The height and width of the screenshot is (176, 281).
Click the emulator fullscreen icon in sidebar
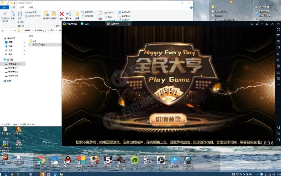278,30
